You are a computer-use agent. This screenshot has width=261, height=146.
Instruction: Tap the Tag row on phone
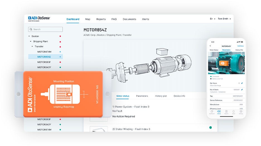click(x=226, y=96)
